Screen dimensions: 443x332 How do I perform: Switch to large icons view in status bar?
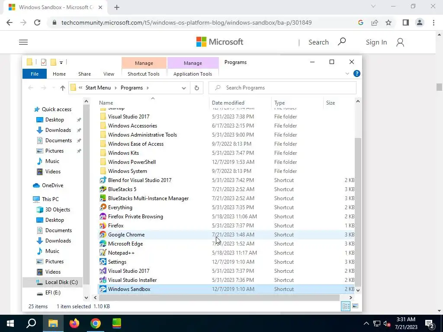tap(355, 306)
